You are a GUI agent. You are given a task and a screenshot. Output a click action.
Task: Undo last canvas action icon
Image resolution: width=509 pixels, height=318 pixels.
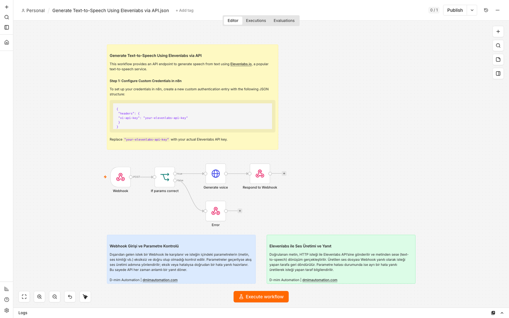coord(70,297)
